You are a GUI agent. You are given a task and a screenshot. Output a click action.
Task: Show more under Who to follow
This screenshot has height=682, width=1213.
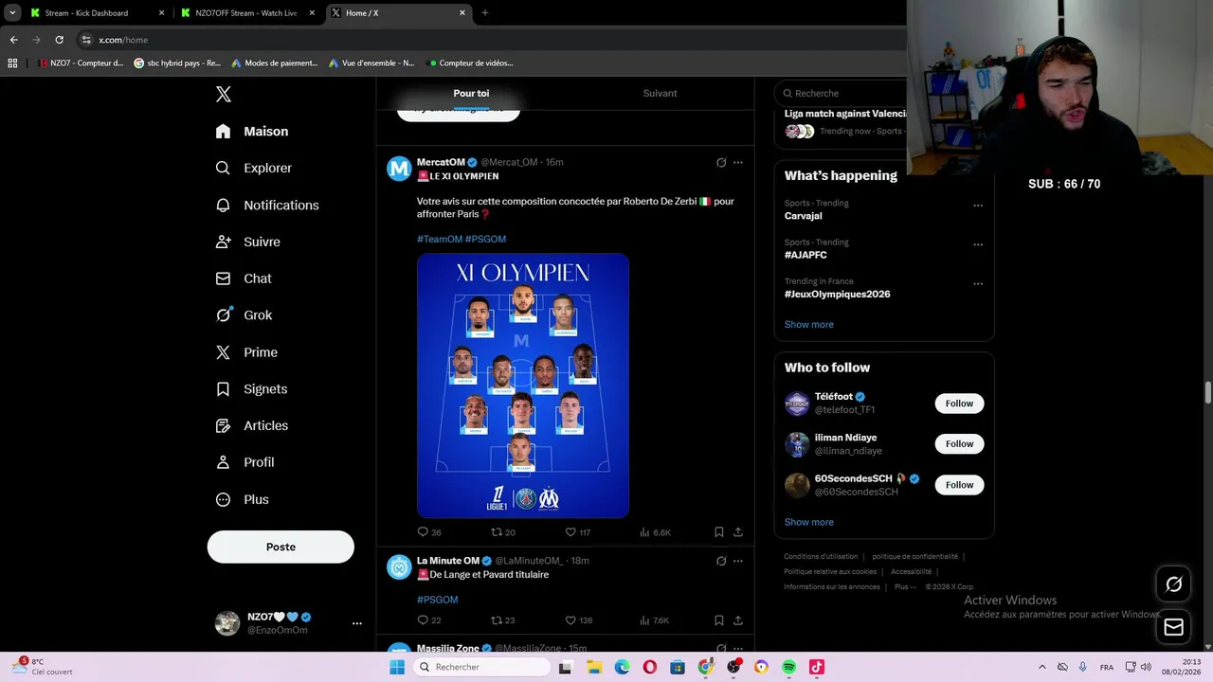[x=808, y=522]
